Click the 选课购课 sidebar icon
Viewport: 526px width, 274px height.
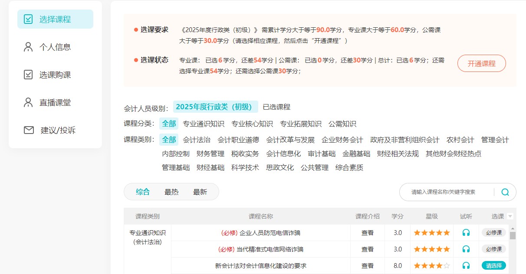pos(29,75)
